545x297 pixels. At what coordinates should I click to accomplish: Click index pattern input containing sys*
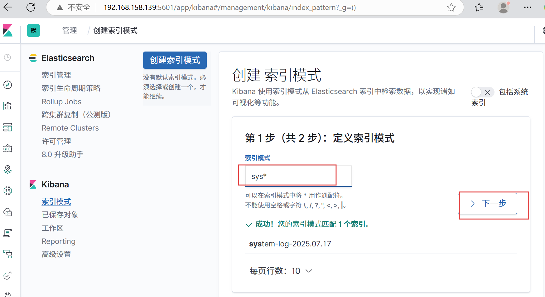(299, 176)
